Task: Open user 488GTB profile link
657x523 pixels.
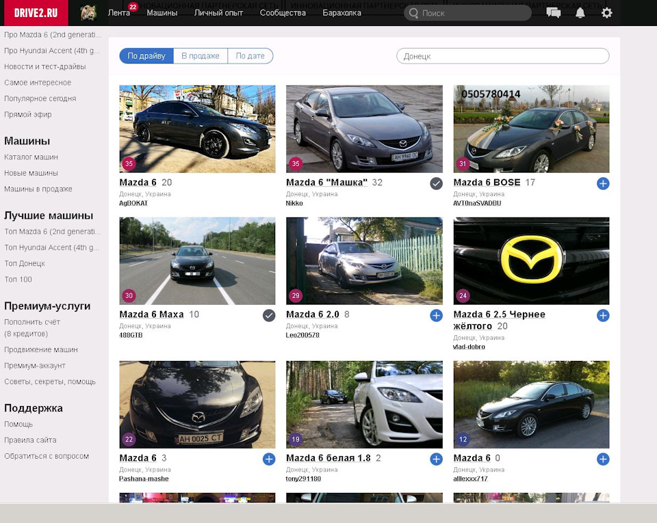Action: [x=131, y=335]
